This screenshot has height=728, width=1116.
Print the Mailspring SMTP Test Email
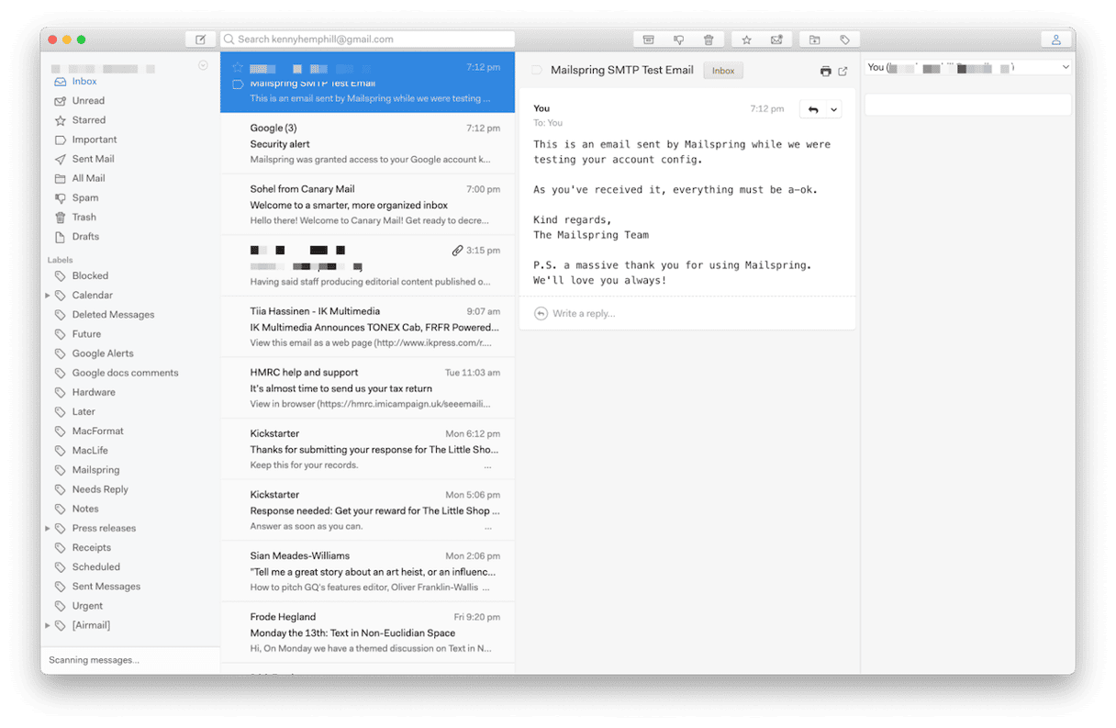[825, 71]
